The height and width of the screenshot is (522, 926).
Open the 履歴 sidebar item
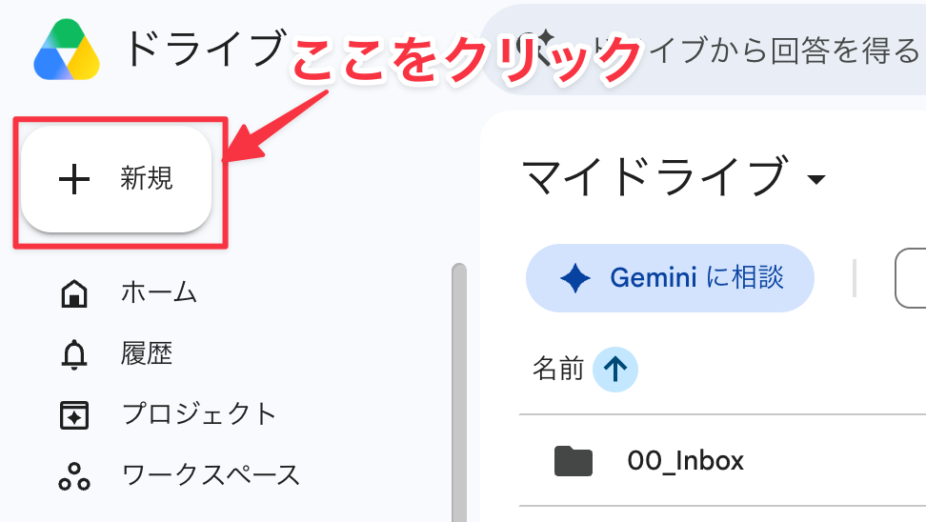(x=147, y=354)
